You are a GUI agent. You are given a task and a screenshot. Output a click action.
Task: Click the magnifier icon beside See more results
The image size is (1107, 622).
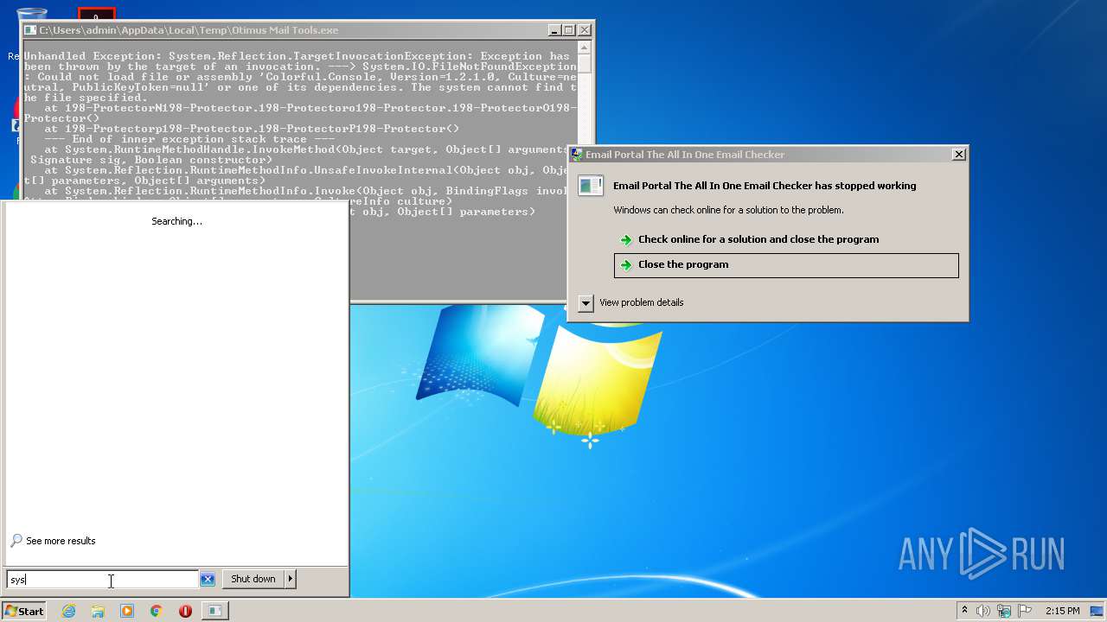(x=16, y=541)
